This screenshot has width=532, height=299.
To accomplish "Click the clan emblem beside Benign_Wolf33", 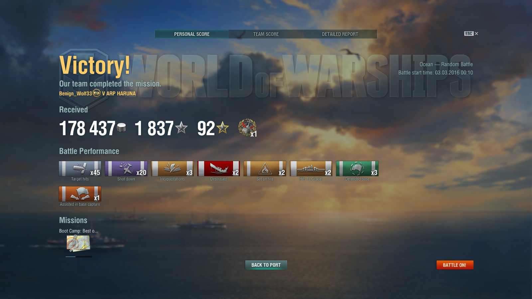I will coord(96,93).
